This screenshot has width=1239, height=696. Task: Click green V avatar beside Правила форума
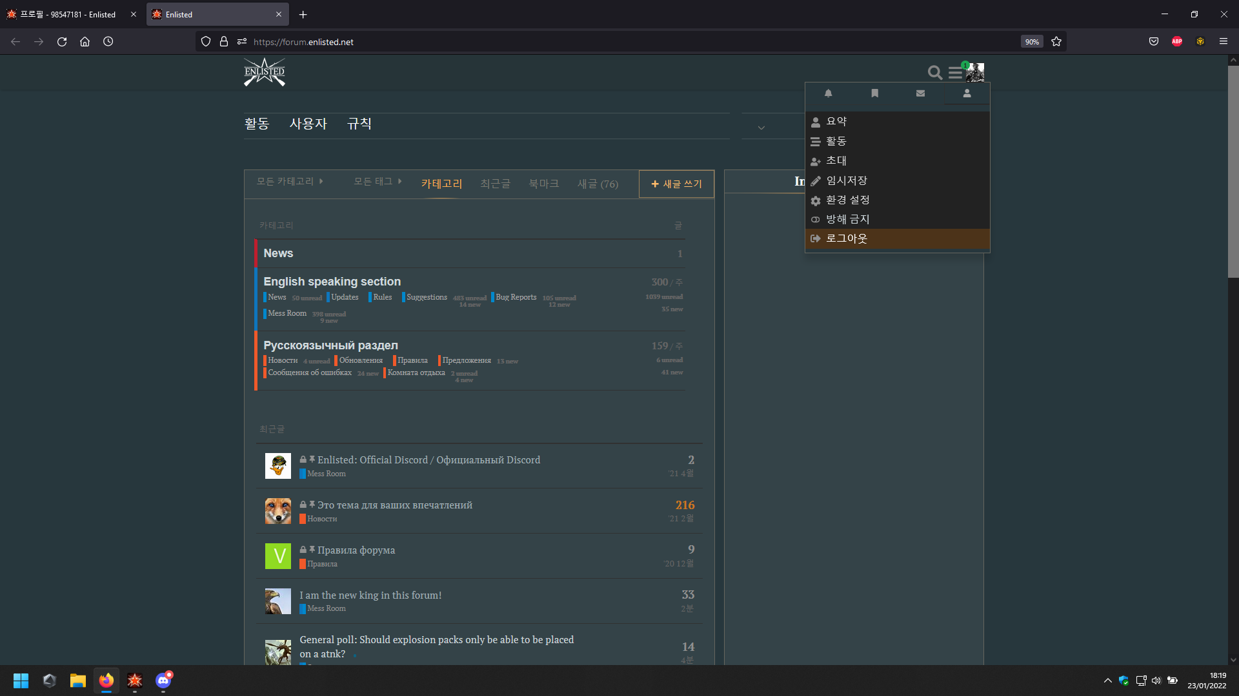pos(278,556)
